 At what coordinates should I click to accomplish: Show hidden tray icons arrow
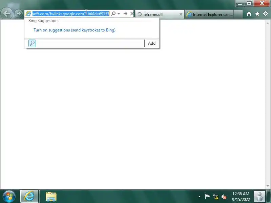[199, 197]
